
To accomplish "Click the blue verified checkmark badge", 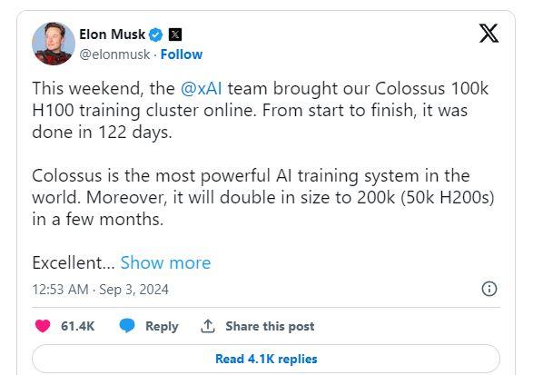I will (156, 35).
